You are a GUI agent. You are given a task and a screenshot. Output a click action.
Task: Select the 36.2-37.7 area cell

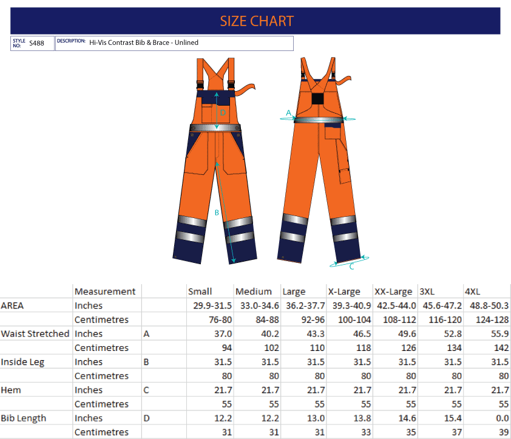tap(305, 305)
